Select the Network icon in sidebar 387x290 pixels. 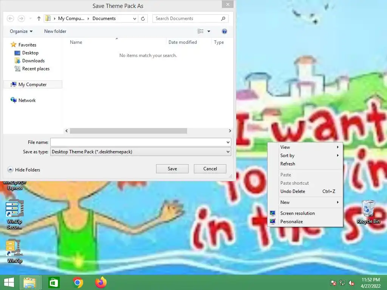[x=13, y=100]
